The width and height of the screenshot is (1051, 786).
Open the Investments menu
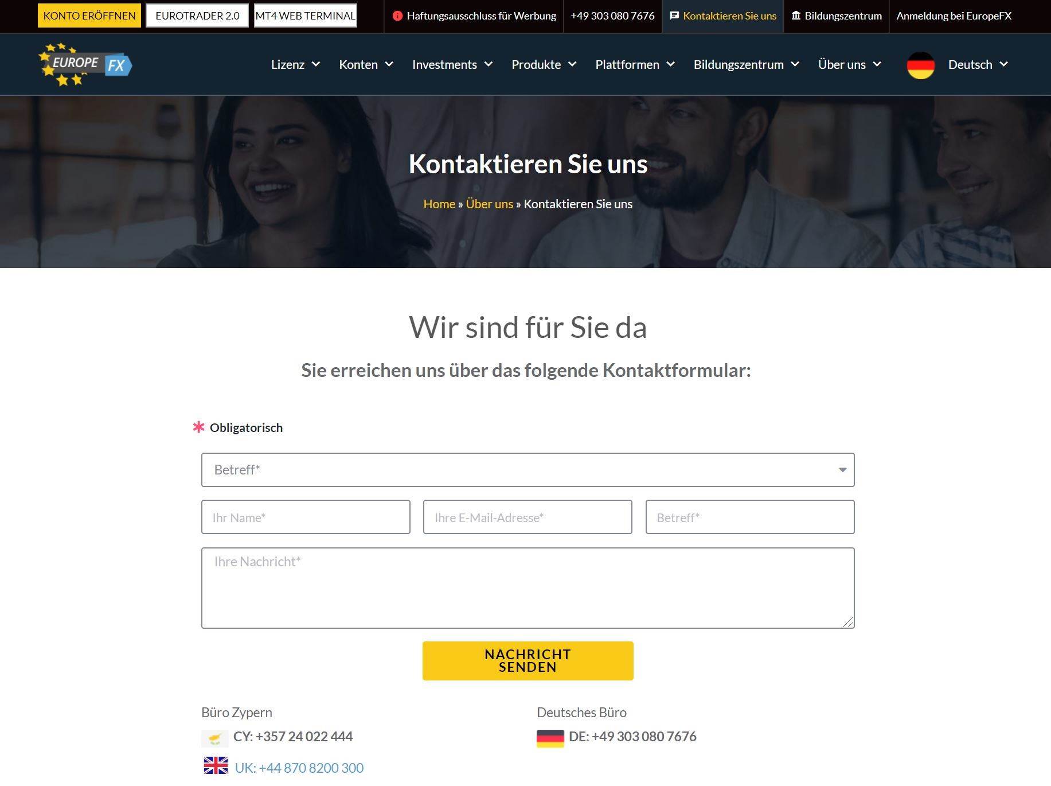(x=452, y=64)
